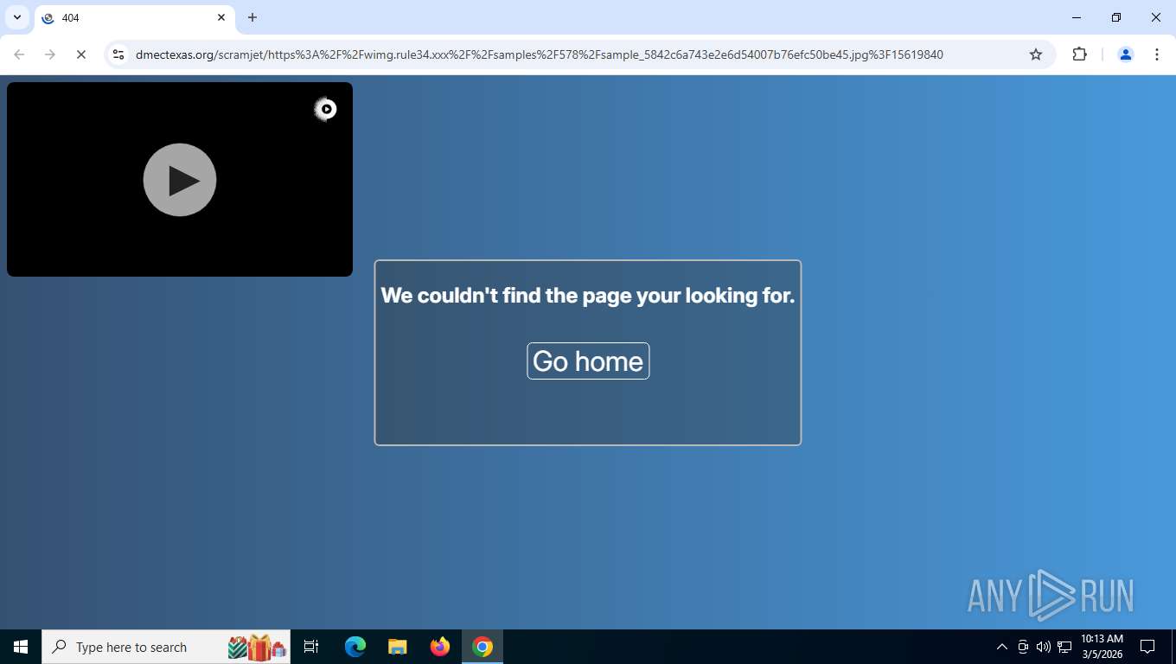
Task: Open the tab search dropdown arrow
Action: pos(17,17)
